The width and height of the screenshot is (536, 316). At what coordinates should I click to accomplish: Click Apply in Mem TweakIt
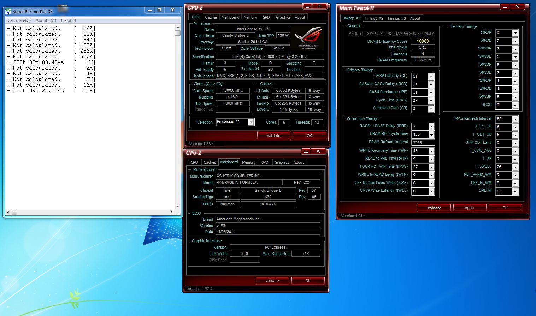tap(470, 208)
